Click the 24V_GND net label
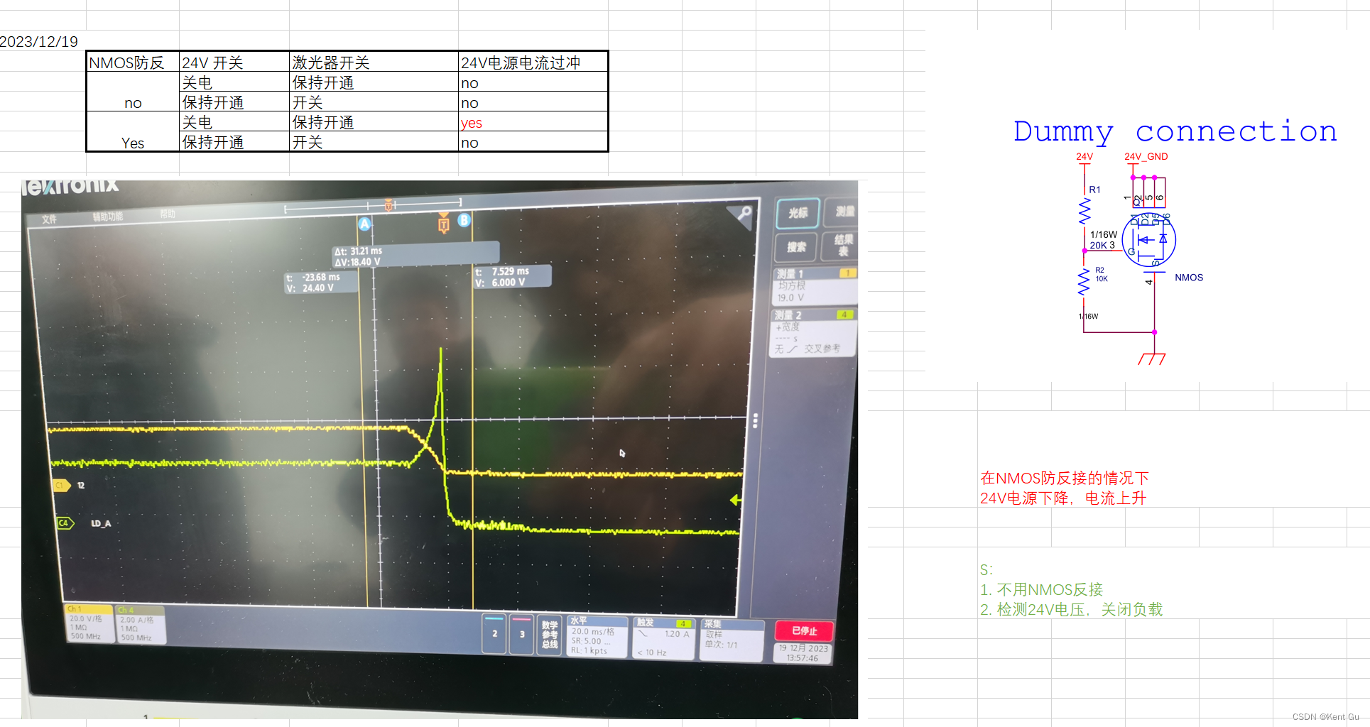Screen dimensions: 1370x727 [x=1146, y=157]
